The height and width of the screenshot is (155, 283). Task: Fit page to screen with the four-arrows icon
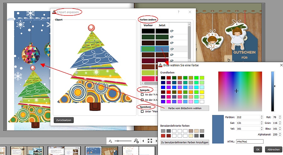150,141
